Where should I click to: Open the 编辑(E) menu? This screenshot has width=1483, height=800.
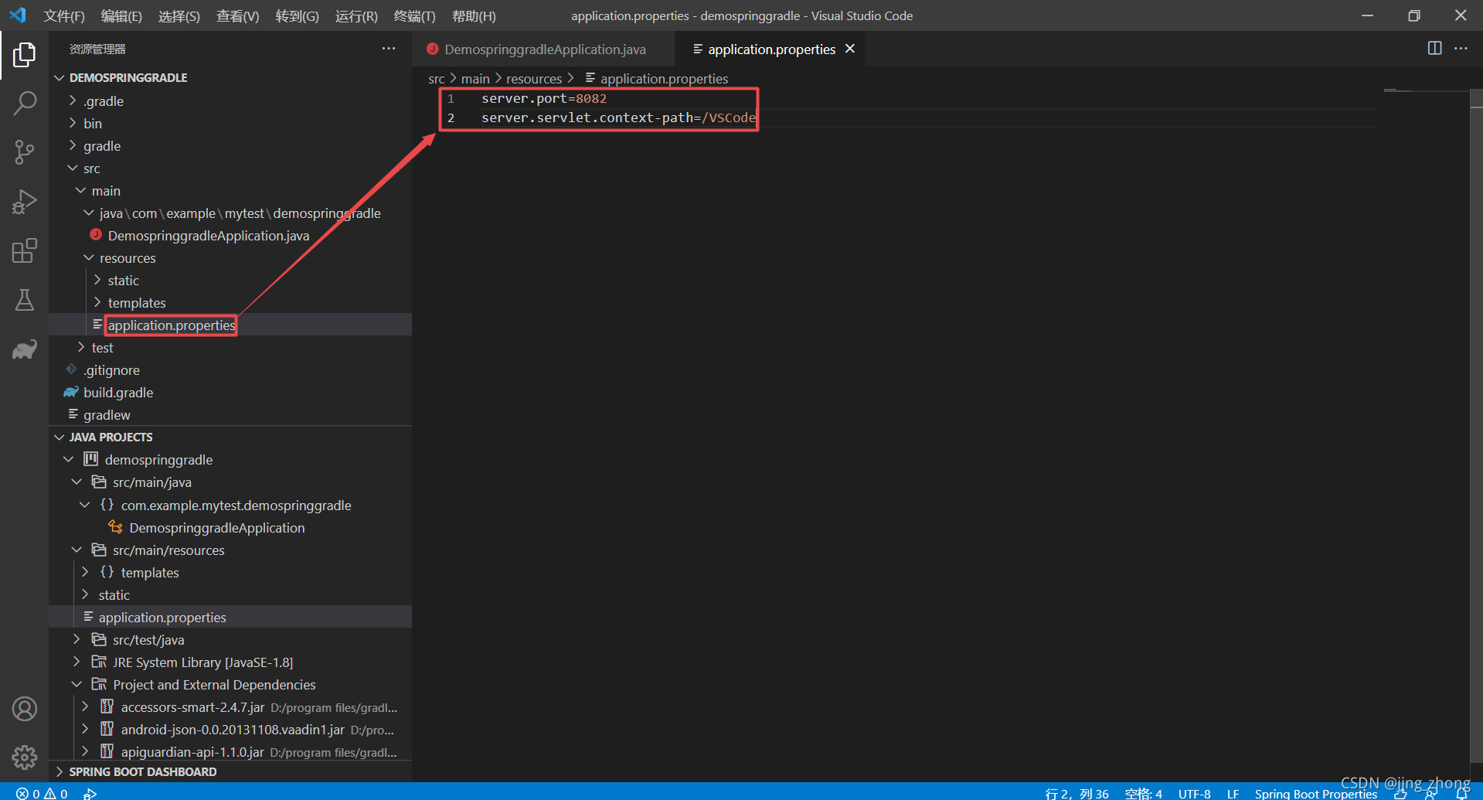click(121, 16)
